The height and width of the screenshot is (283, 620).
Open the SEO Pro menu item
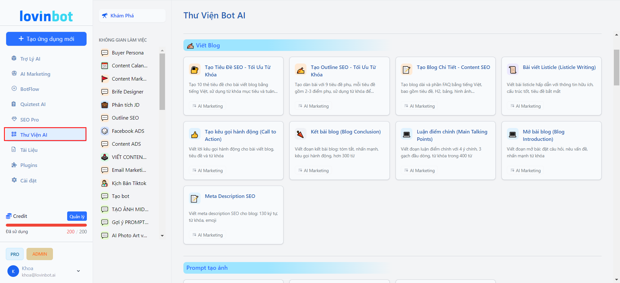(x=29, y=120)
